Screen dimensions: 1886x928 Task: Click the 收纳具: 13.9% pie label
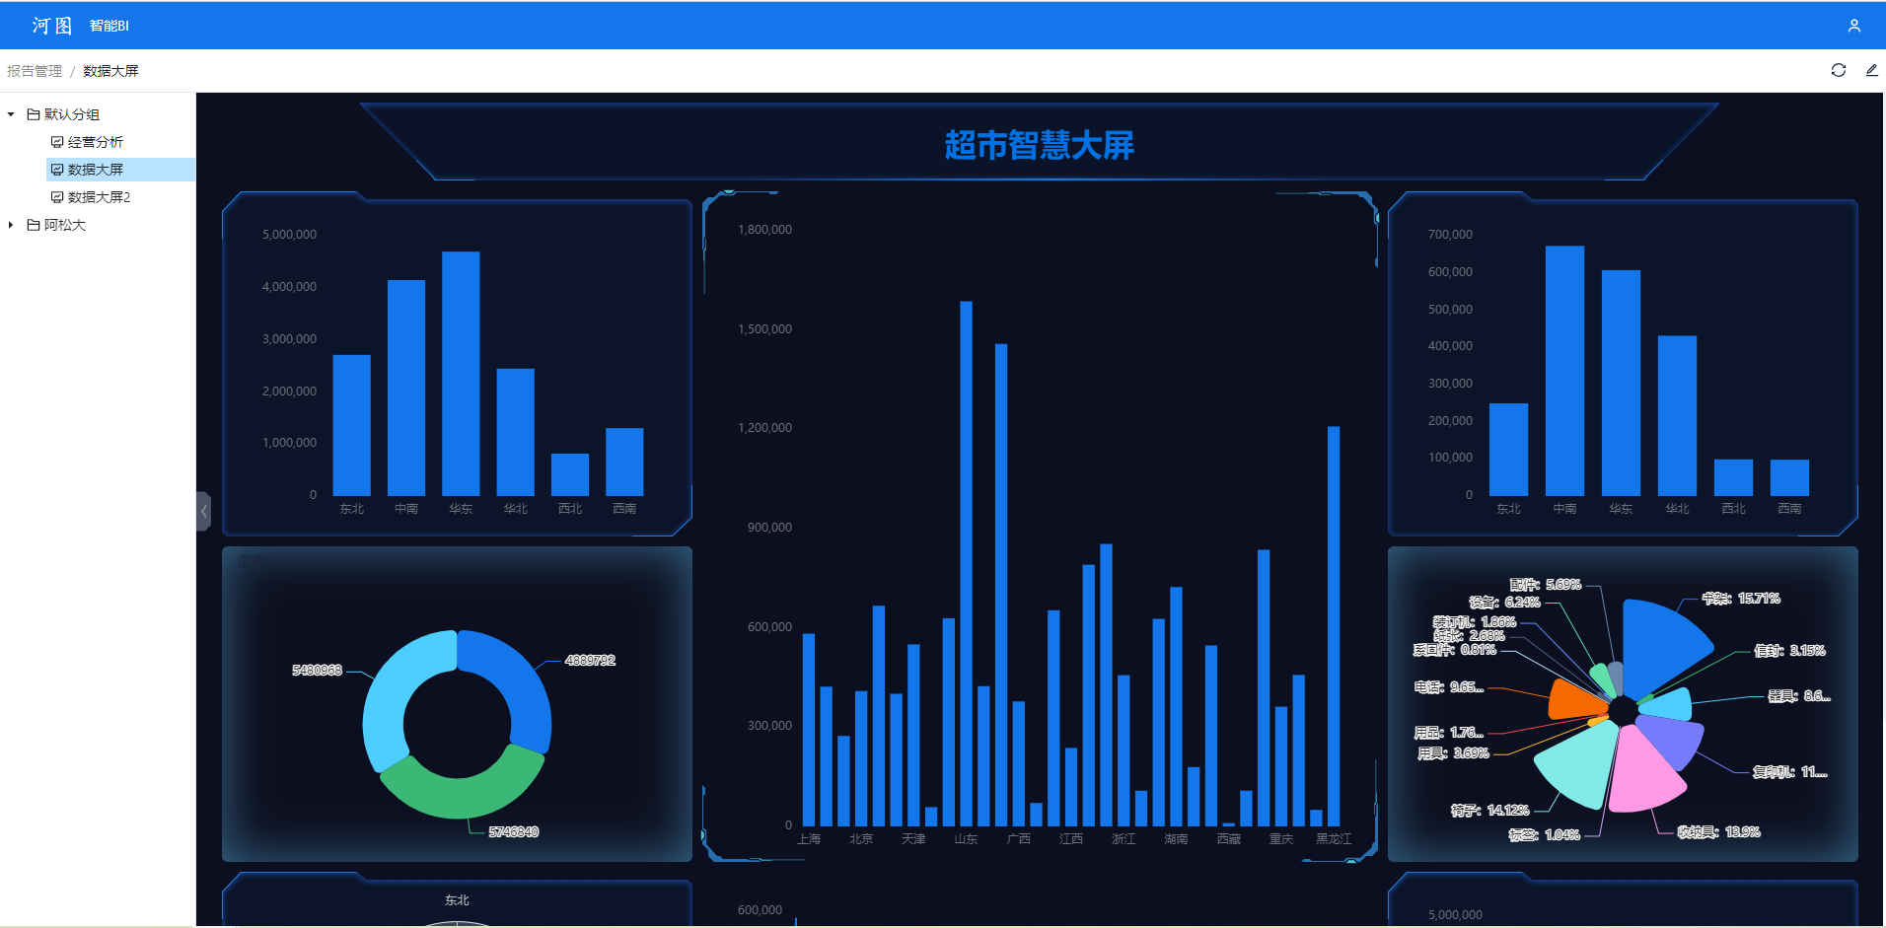(1718, 832)
